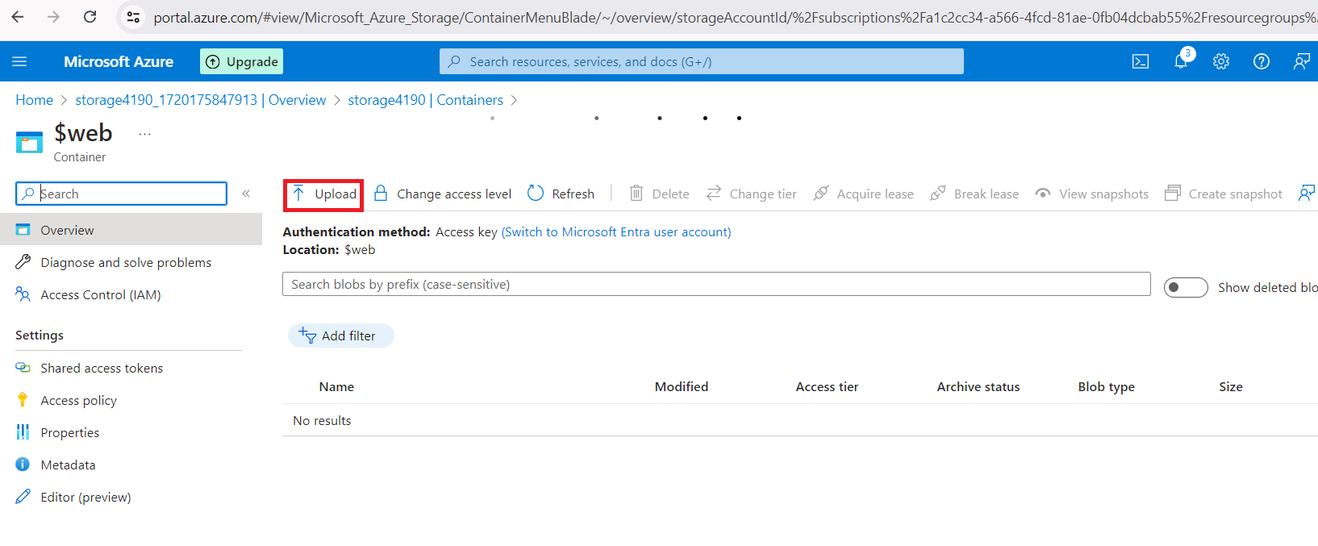The height and width of the screenshot is (546, 1318).
Task: Click the No results text
Action: 322,420
